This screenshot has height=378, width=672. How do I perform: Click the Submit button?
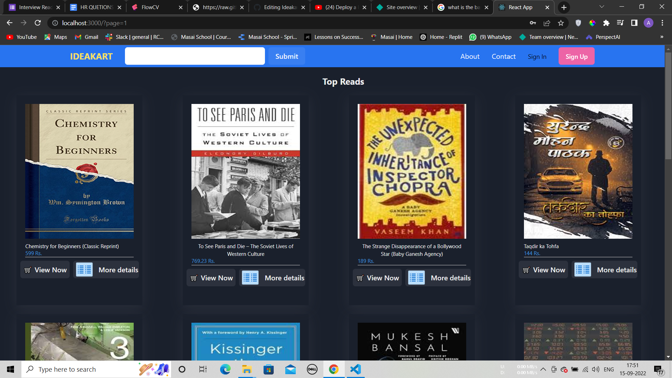point(286,56)
